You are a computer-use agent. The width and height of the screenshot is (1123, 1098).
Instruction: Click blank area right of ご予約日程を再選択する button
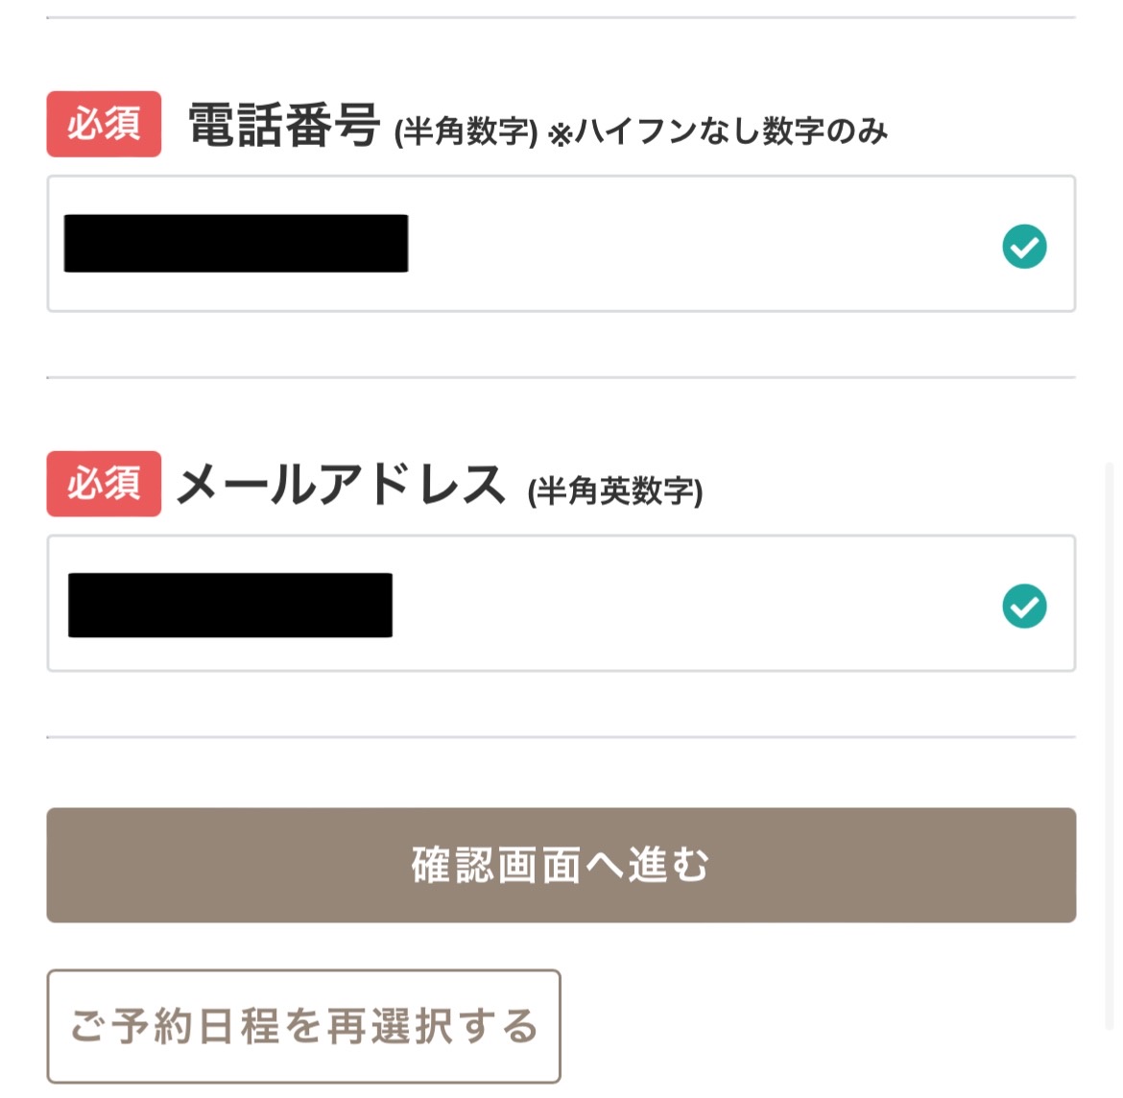click(816, 1026)
